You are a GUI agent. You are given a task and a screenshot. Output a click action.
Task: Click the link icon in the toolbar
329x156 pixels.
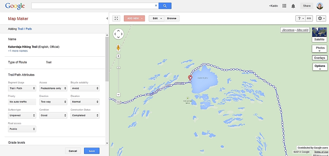[309, 19]
